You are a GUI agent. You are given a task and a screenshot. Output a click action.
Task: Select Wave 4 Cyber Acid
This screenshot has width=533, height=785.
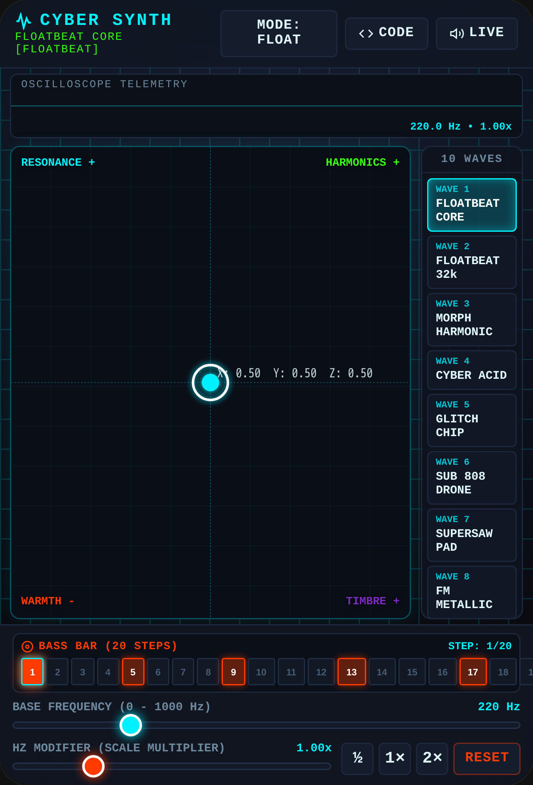point(472,370)
